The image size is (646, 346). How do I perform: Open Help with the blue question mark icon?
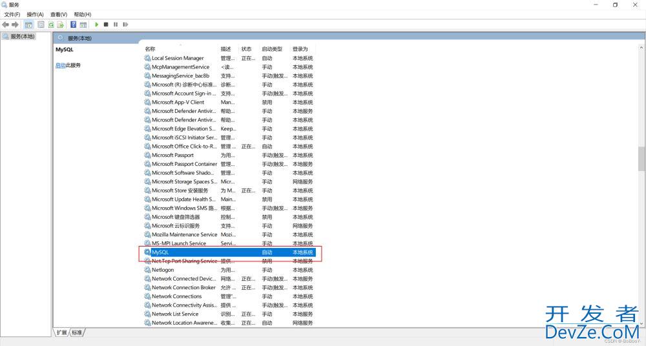74,25
